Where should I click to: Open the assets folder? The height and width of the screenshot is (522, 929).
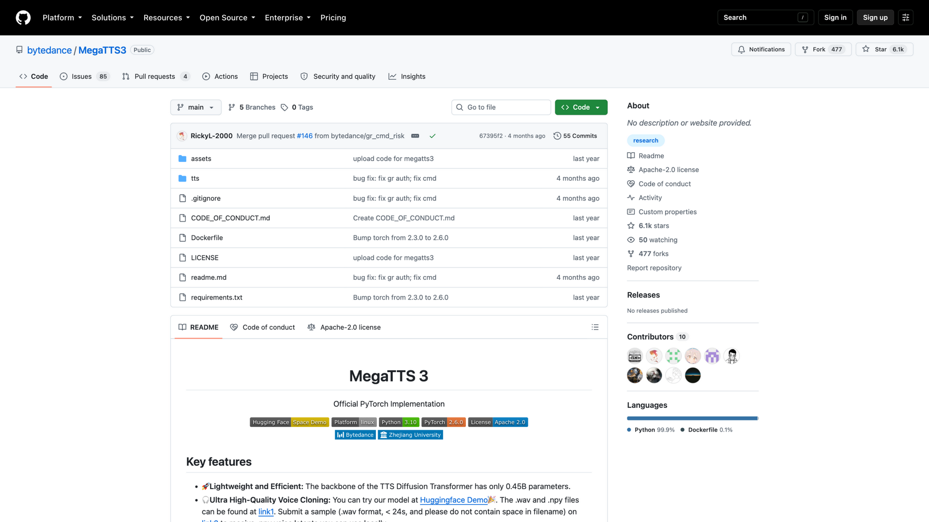tap(201, 159)
